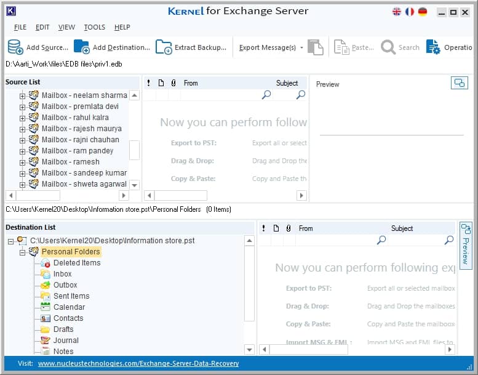Toggle the top Preview pane layout icon
Screen dimensions: 478x375
pos(459,83)
